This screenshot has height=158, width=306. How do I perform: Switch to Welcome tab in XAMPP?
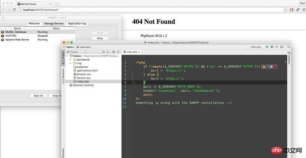pos(34,24)
